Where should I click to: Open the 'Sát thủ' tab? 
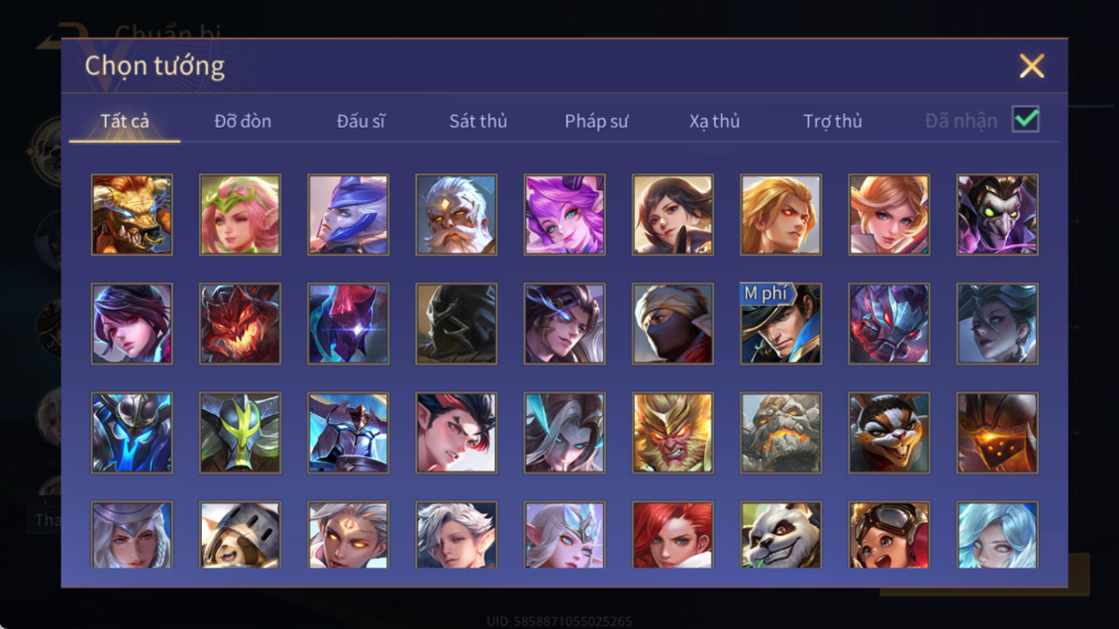tap(478, 122)
